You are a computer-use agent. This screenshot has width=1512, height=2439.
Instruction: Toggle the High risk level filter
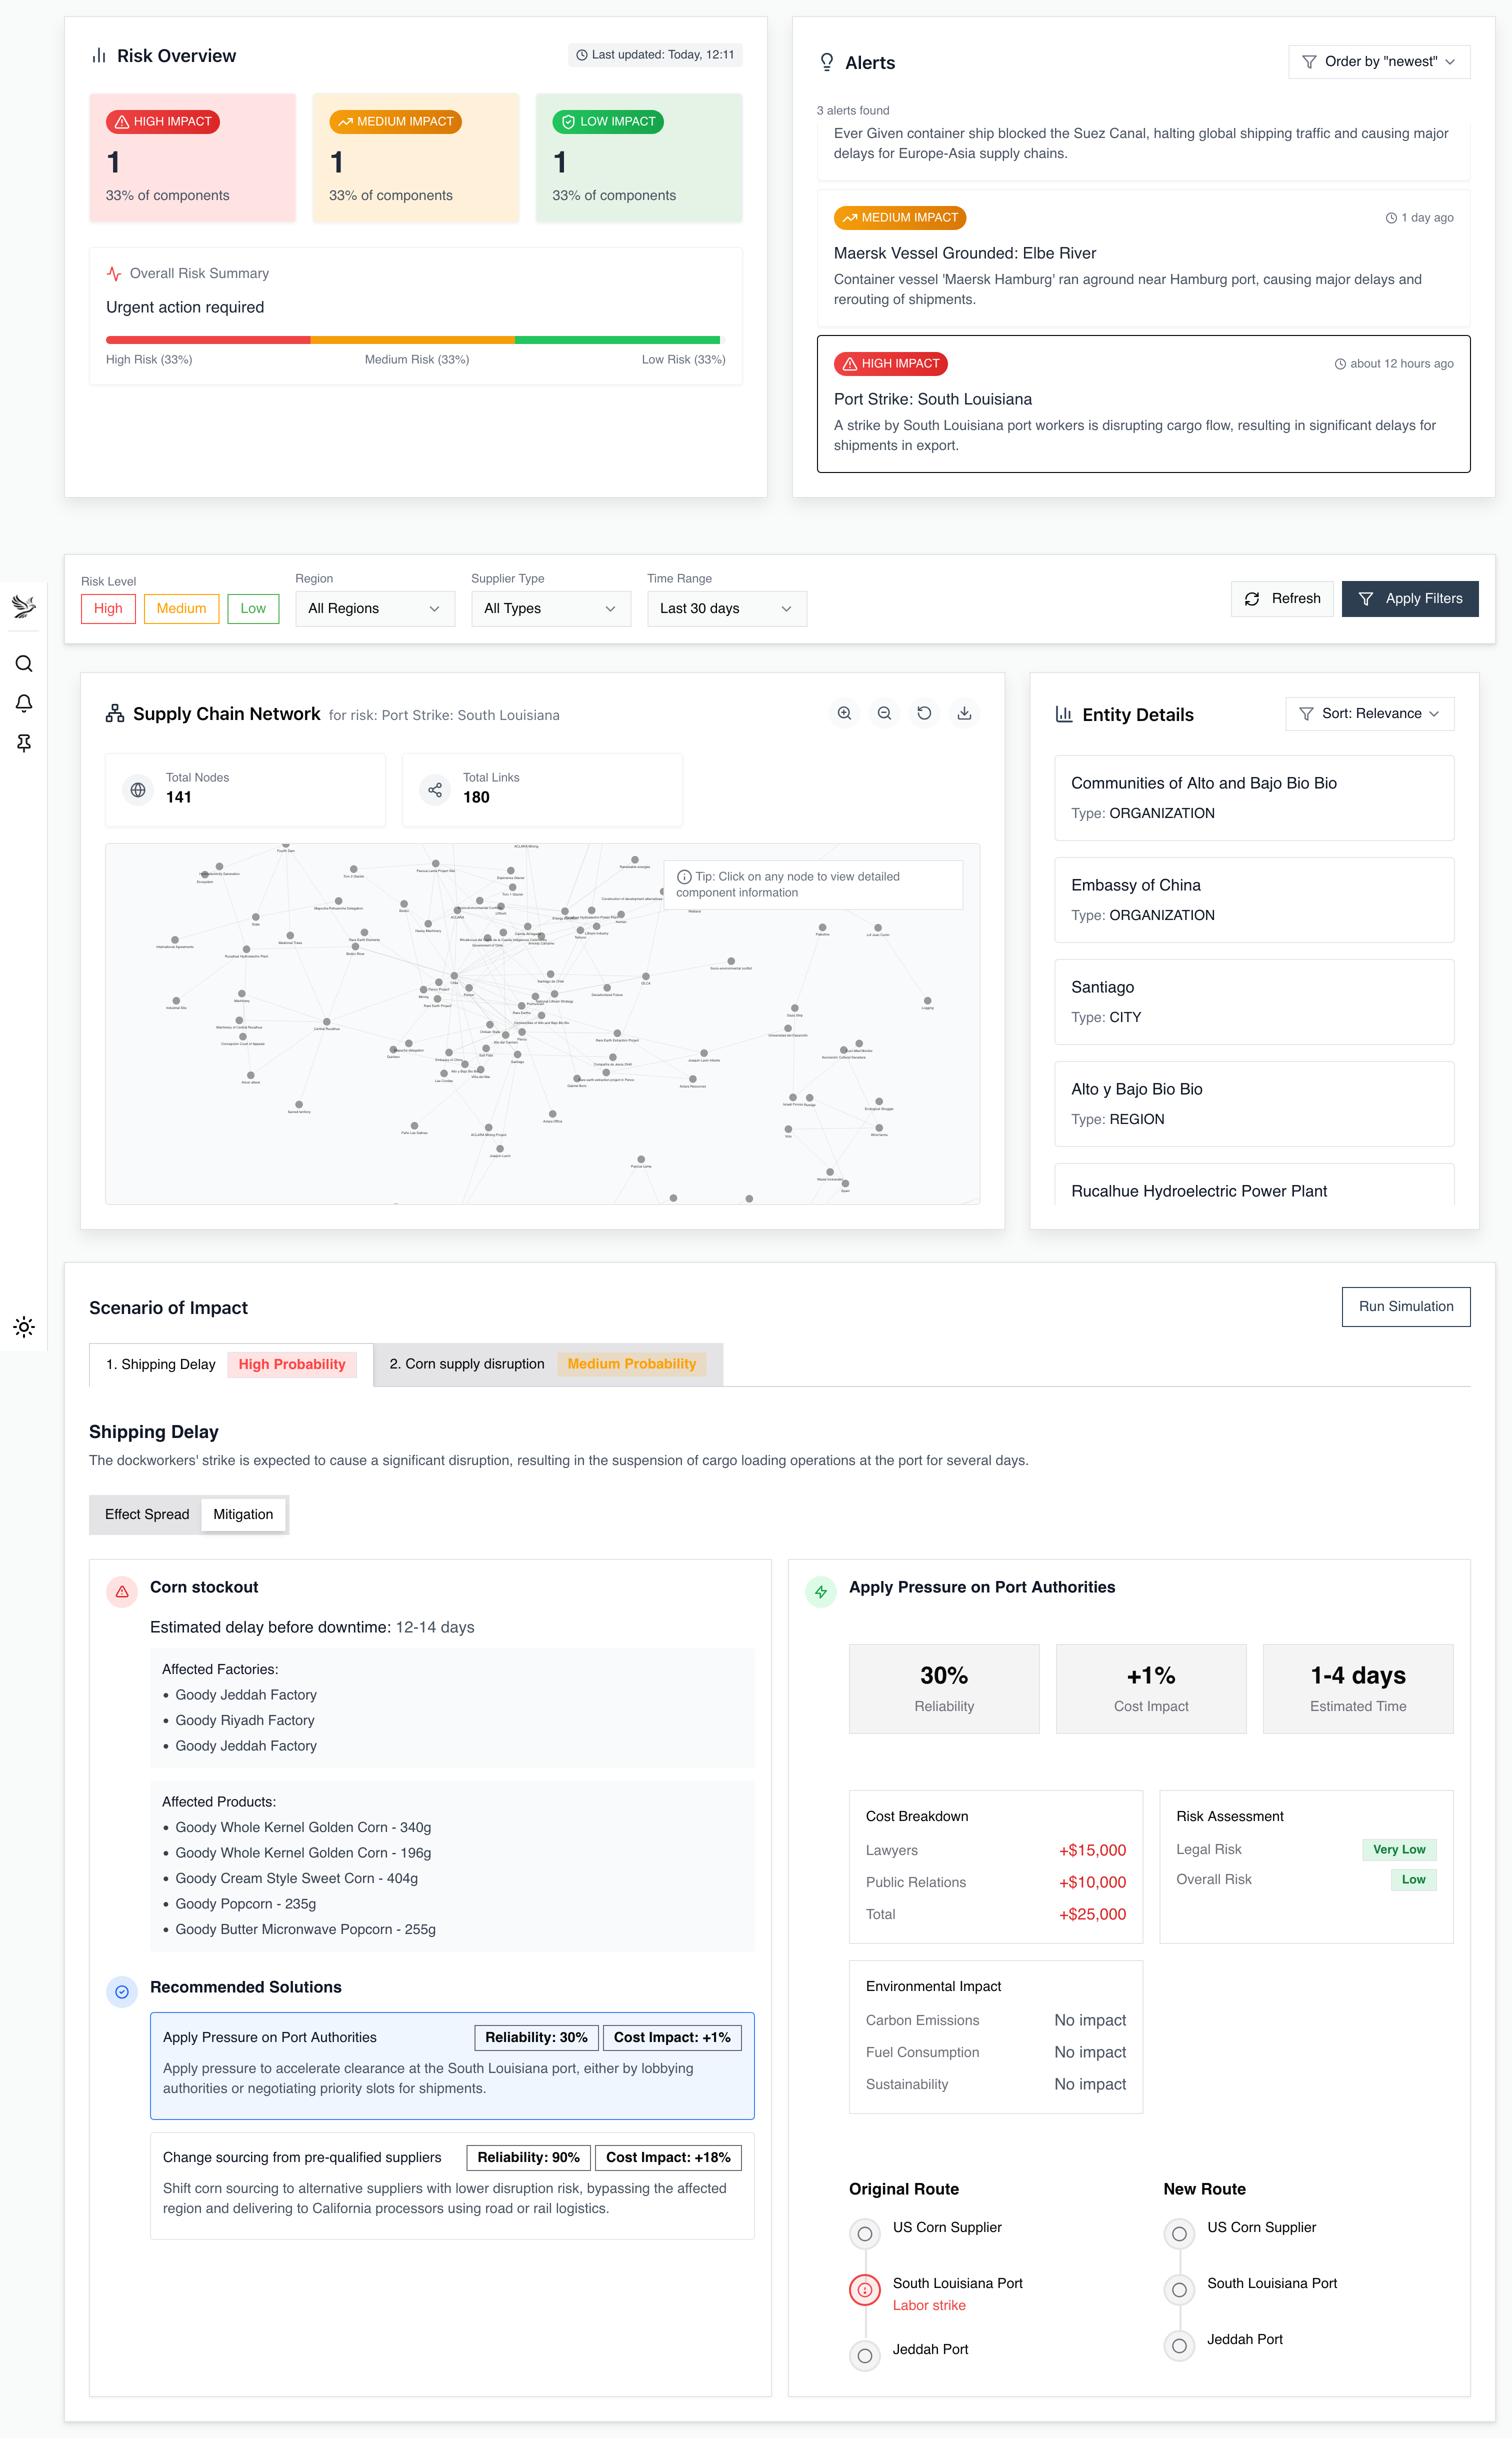[x=108, y=608]
